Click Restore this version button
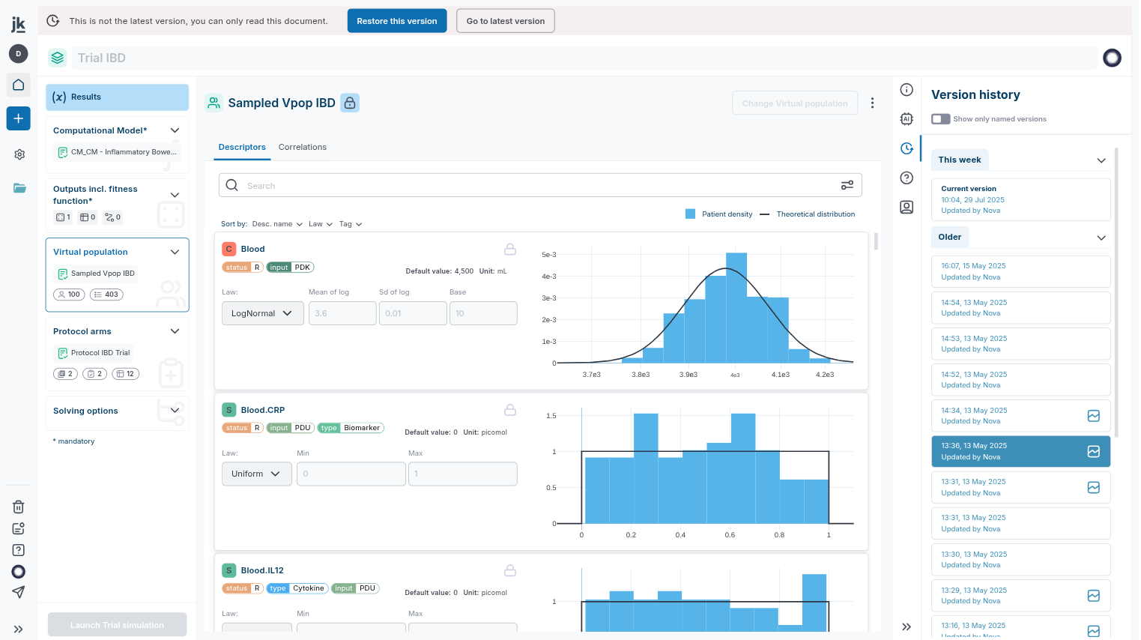This screenshot has height=640, width=1141. coord(397,21)
